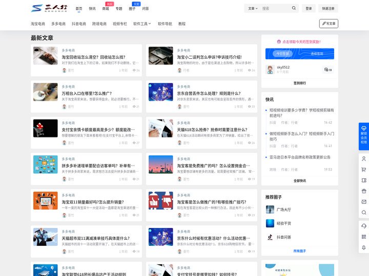This screenshot has height=276, width=369.
Task: Click author avatar under 京东自营丢件怎么处理 article
Action: coord(179,106)
